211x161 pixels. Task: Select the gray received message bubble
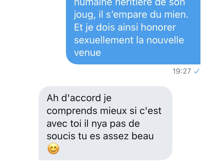point(105,123)
